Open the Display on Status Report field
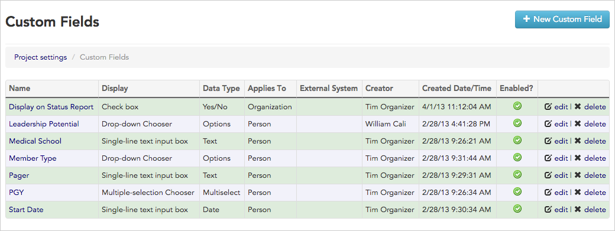 point(51,107)
